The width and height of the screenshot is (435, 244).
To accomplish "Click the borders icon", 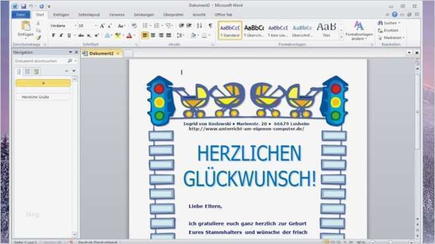I will click(x=204, y=36).
